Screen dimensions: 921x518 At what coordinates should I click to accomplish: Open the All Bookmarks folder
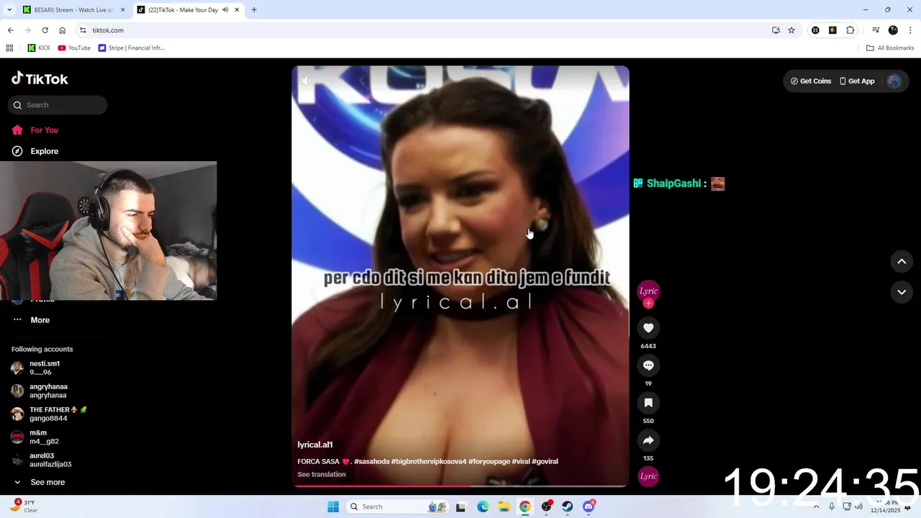890,48
